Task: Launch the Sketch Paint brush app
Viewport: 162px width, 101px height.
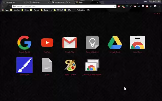Action: 25,65
